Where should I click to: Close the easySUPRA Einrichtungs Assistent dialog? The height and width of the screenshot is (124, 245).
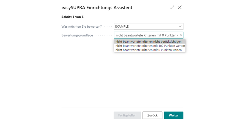click(x=180, y=7)
